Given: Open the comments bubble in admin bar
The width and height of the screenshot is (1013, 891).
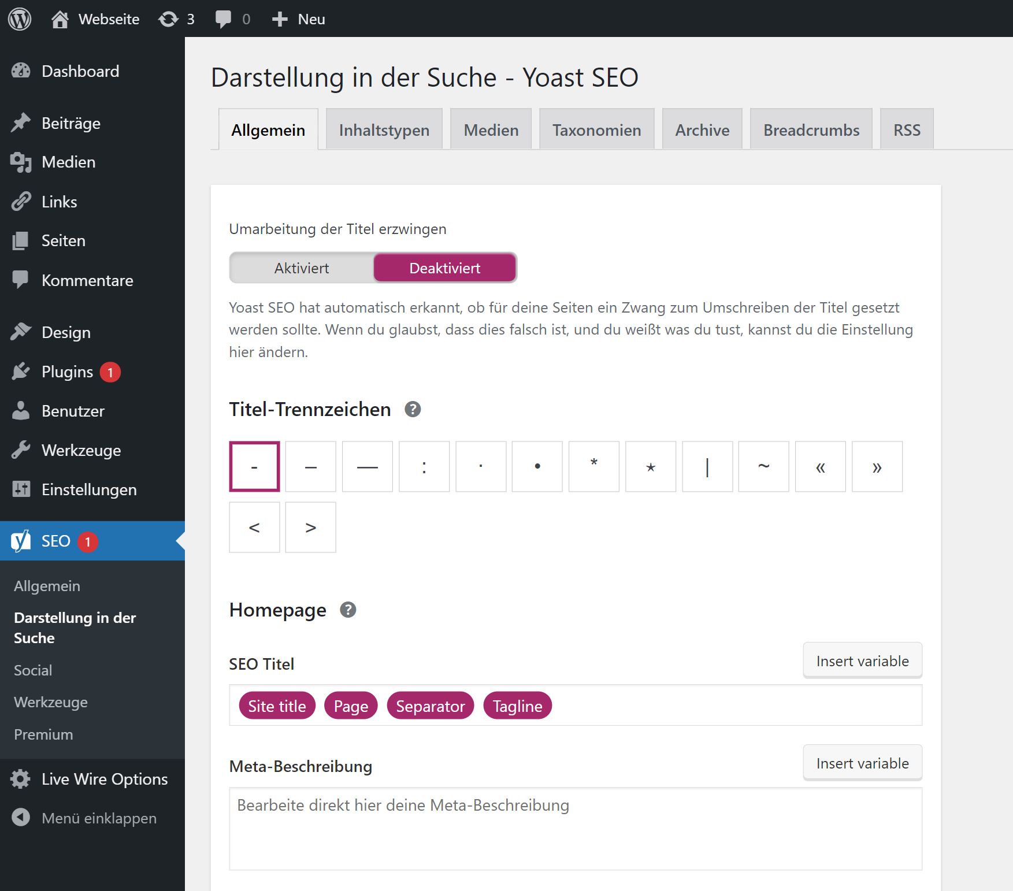Looking at the screenshot, I should pos(232,19).
